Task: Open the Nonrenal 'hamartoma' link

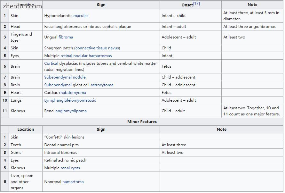Action: point(73,182)
